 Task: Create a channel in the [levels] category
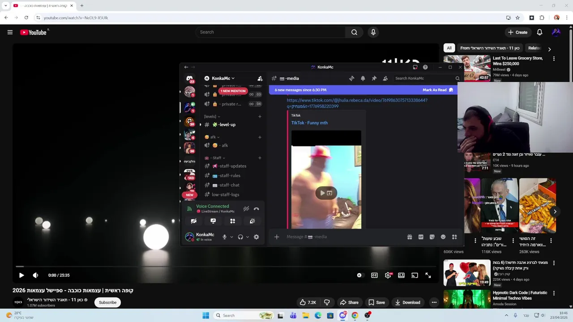coord(260,117)
